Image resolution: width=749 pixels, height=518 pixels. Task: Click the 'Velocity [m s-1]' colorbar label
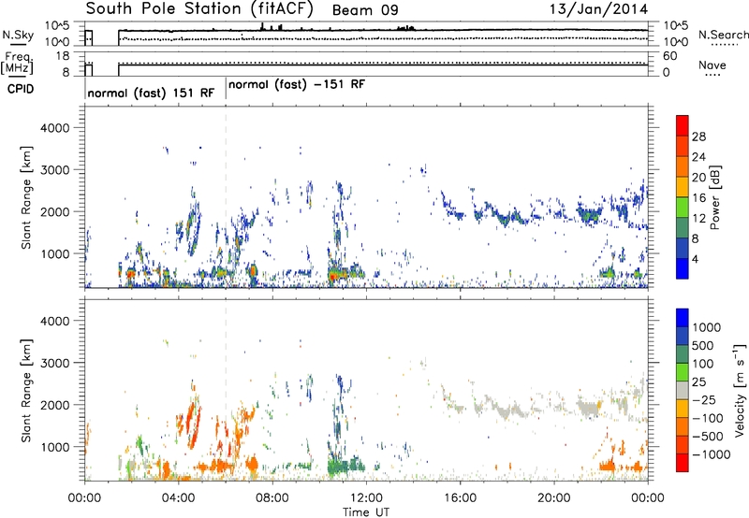click(x=740, y=390)
